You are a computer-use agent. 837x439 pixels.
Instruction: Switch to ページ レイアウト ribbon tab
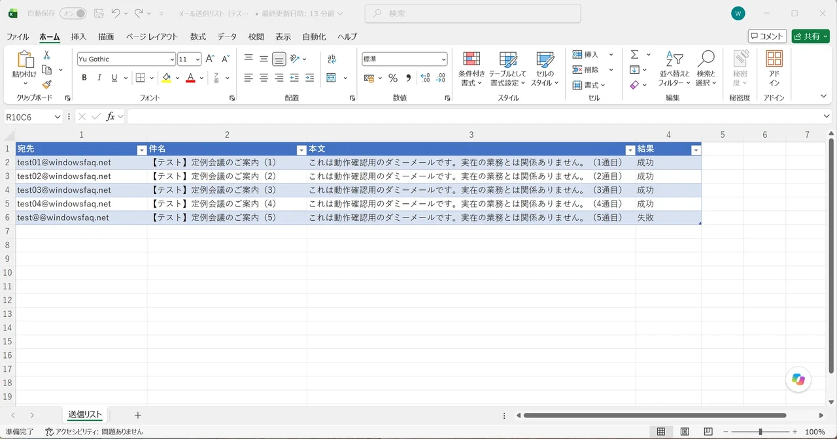click(x=152, y=37)
